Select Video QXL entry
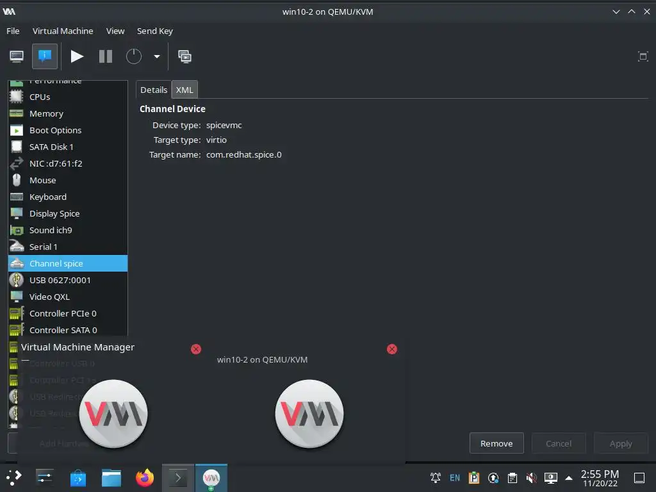This screenshot has width=656, height=492. click(x=68, y=297)
